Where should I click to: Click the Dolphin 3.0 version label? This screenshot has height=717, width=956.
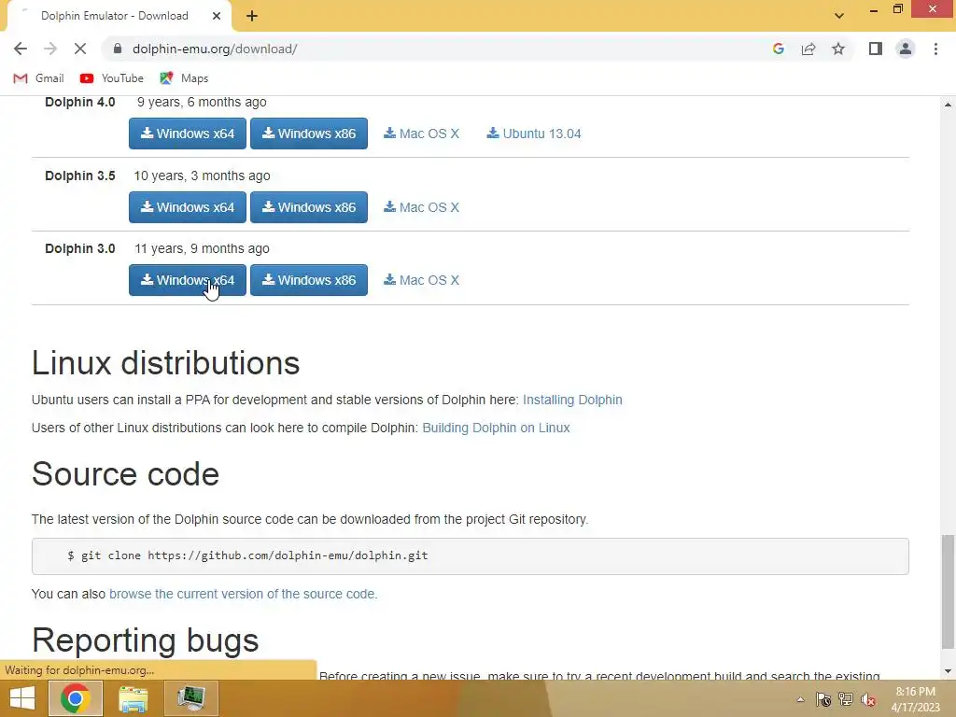pos(80,248)
